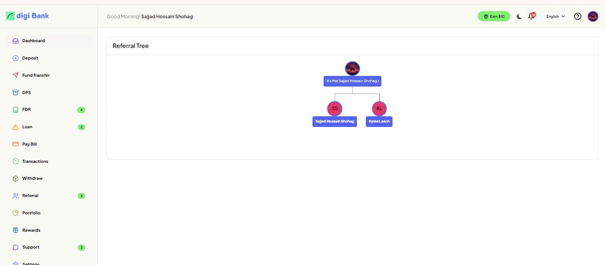
Task: Open the Referral section in sidebar
Action: 30,196
